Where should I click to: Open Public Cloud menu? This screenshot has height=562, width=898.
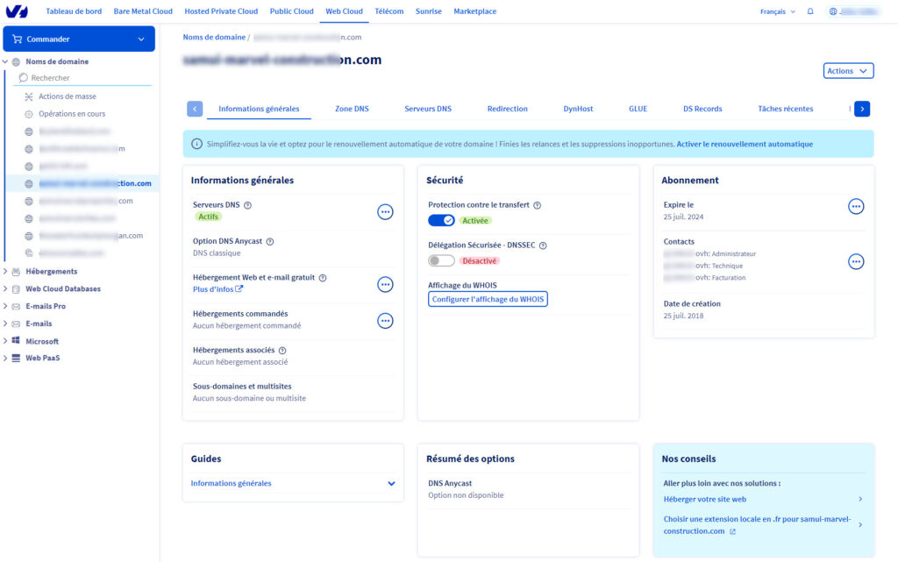coord(291,11)
